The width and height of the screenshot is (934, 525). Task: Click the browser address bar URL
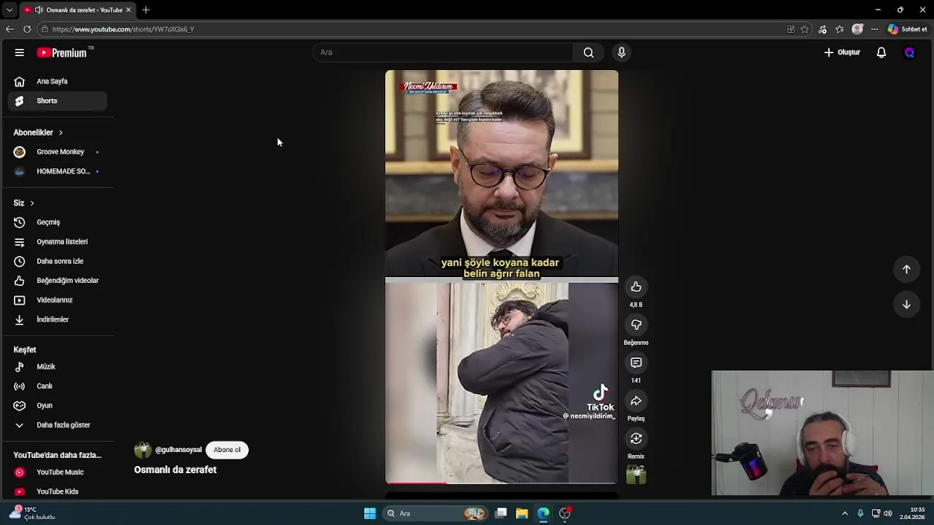(123, 29)
